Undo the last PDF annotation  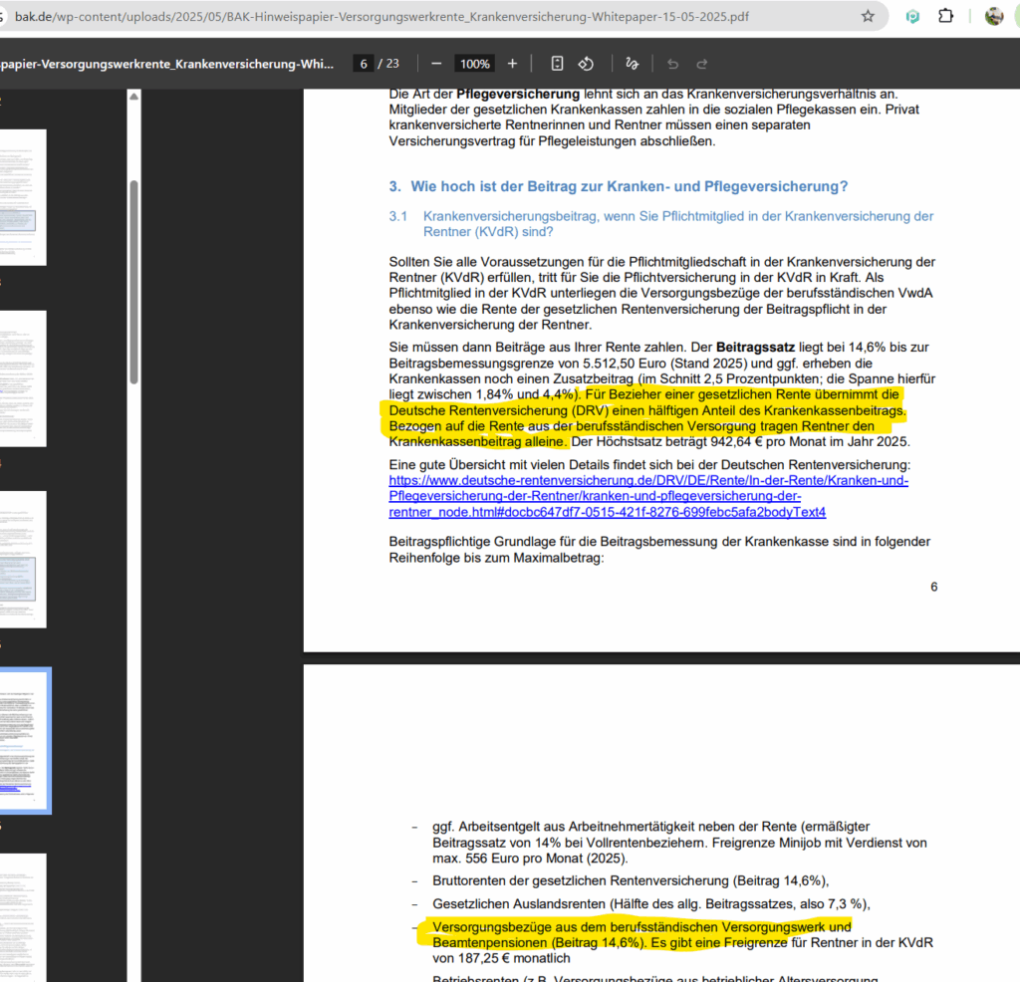pos(672,64)
